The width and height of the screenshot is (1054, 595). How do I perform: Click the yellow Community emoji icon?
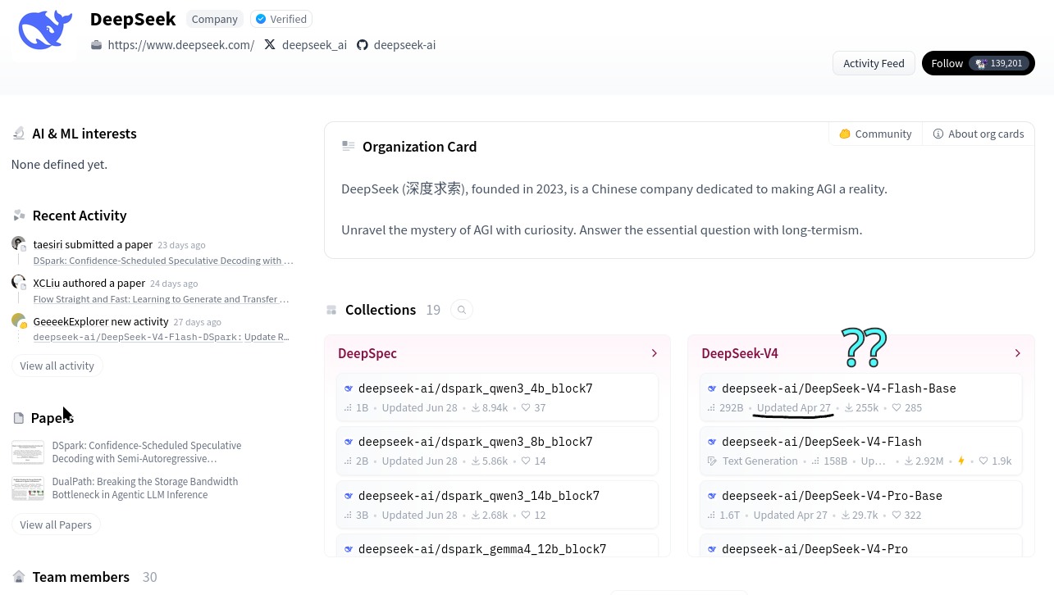click(x=845, y=134)
